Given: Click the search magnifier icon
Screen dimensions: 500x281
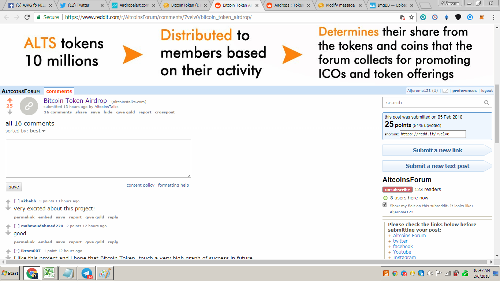Looking at the screenshot, I should click(x=486, y=103).
